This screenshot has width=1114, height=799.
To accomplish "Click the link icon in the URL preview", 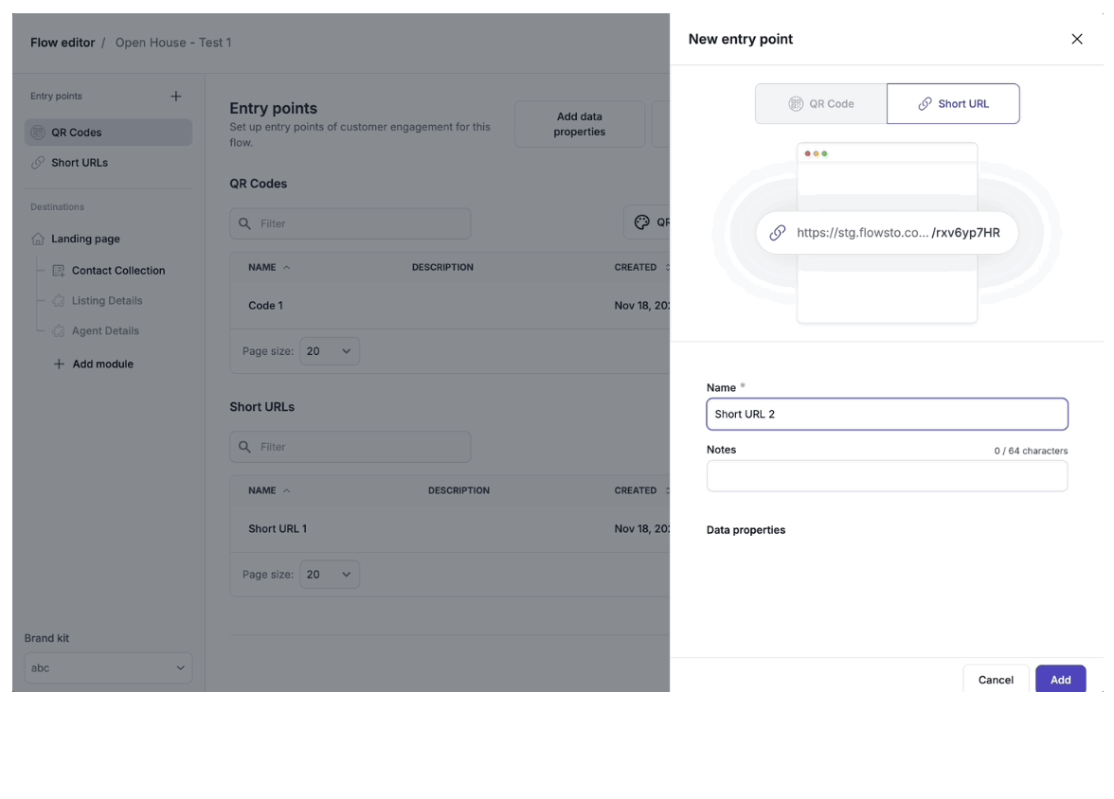I will (x=777, y=233).
